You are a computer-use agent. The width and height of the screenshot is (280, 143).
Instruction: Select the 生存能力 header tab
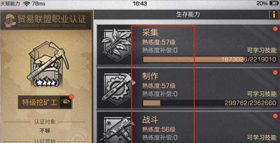(188, 14)
